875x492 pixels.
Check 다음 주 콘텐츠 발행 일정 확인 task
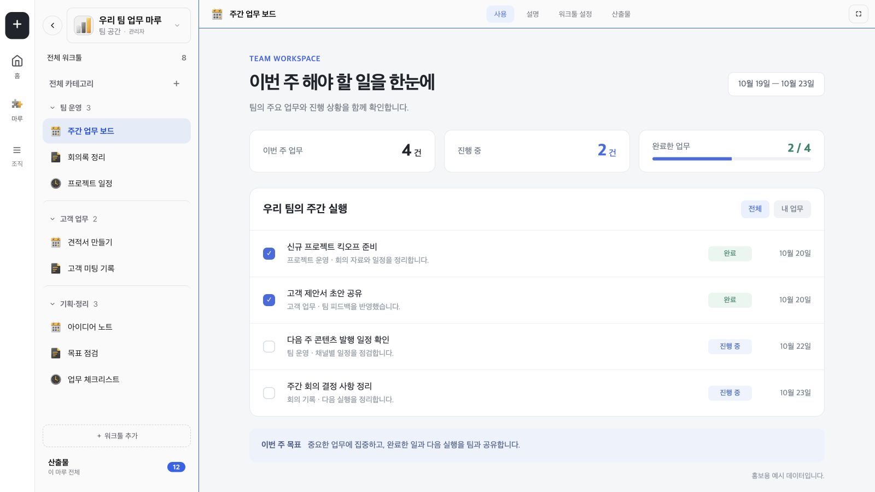(x=269, y=347)
